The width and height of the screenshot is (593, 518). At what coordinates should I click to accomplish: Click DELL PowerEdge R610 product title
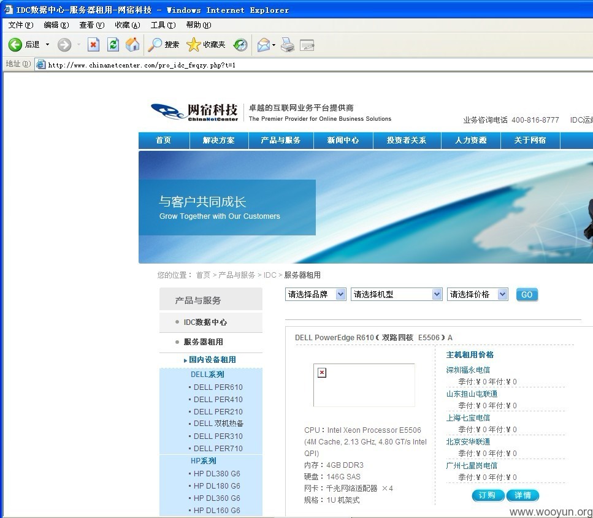(373, 337)
